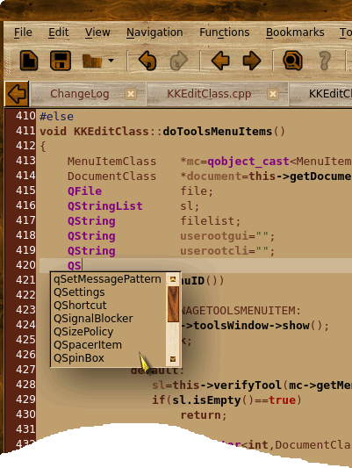Screen dimensions: 352x468
Task: Click QStringList on line 416
Action: (x=105, y=206)
